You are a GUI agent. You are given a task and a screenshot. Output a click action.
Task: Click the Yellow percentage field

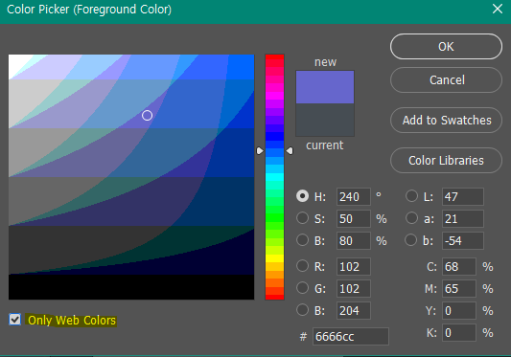(x=459, y=311)
